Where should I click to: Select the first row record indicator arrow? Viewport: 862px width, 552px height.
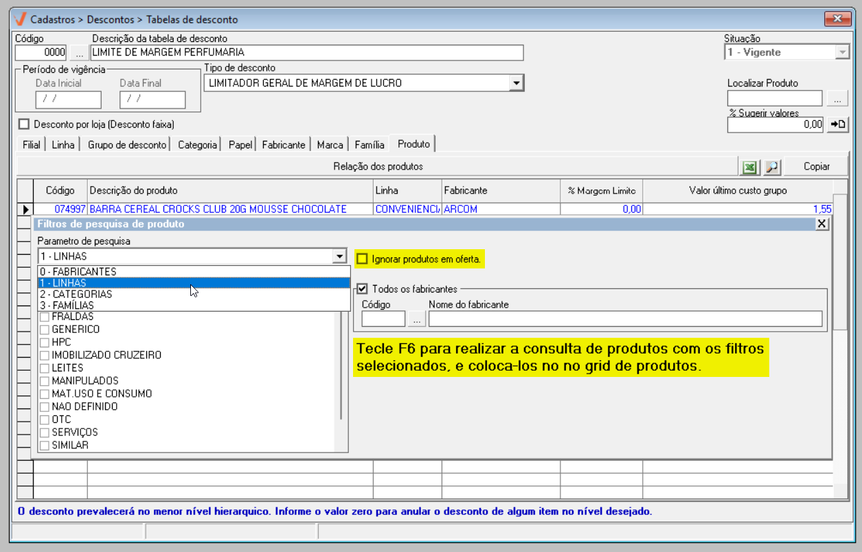pos(25,209)
